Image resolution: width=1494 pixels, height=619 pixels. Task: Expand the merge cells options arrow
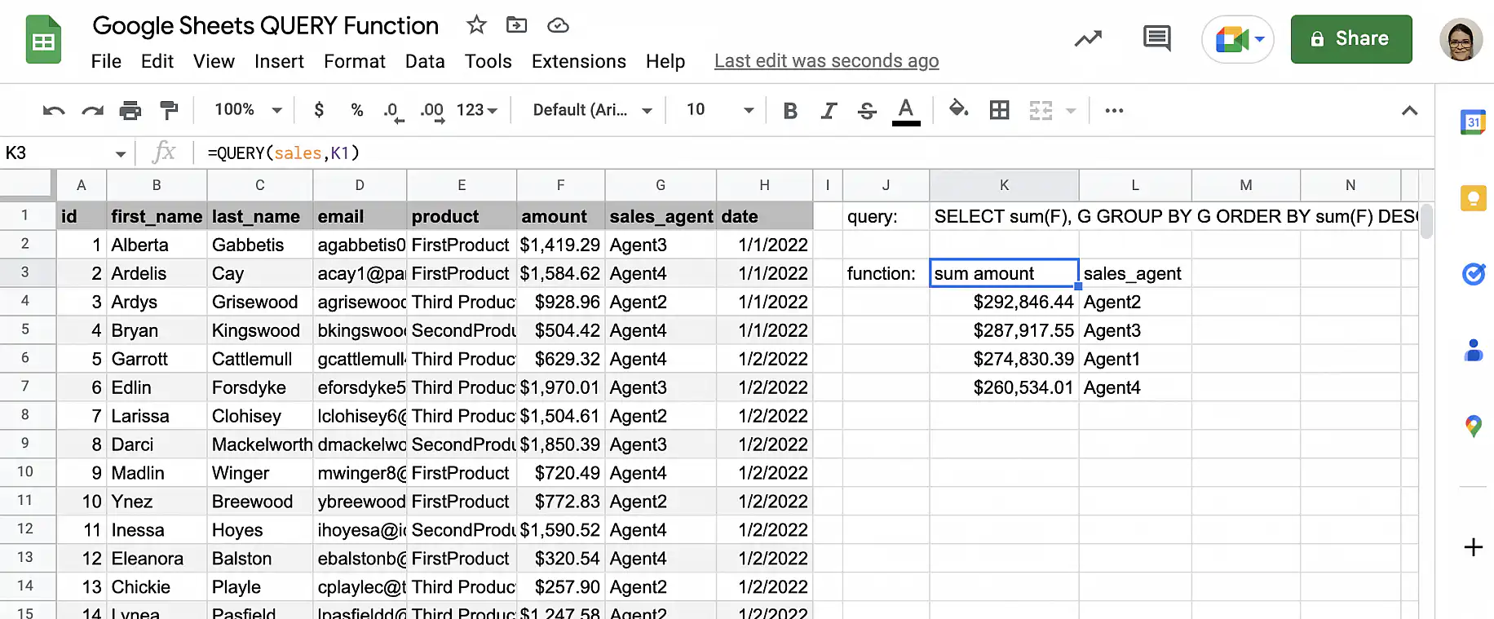coord(1071,110)
